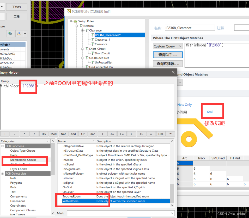
Task: Open the 查询构建器 query builder button
Action: (x=168, y=64)
